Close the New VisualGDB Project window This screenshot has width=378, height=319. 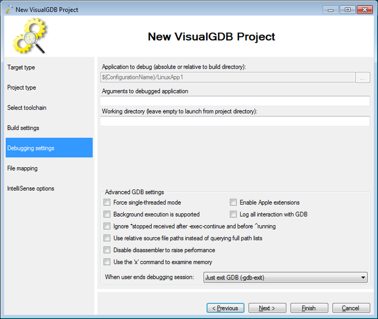pyautogui.click(x=364, y=10)
